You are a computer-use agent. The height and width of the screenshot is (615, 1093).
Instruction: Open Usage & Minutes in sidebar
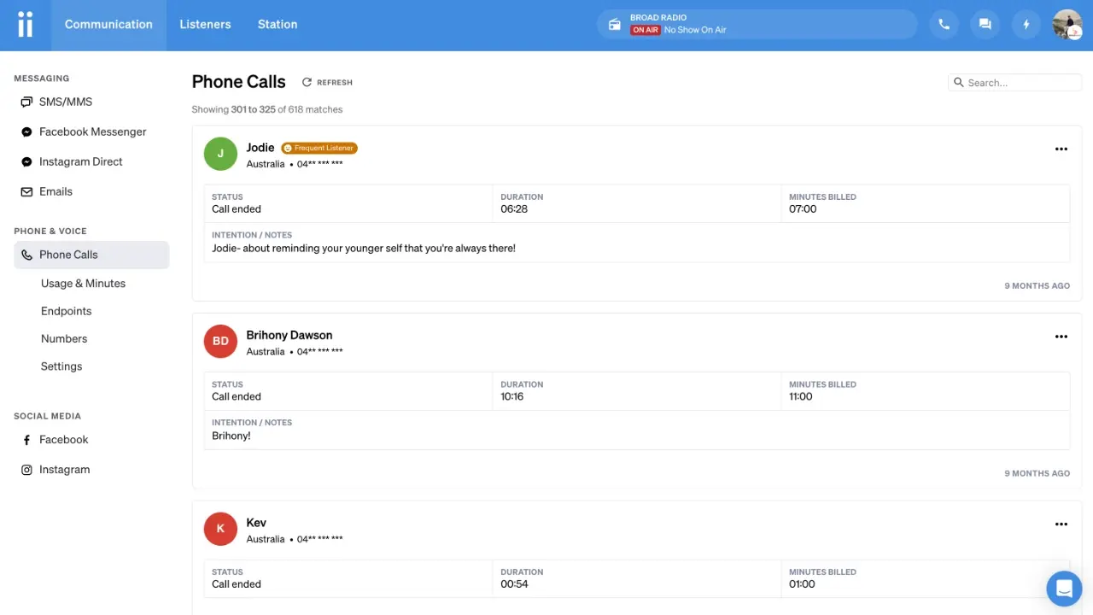[83, 284]
